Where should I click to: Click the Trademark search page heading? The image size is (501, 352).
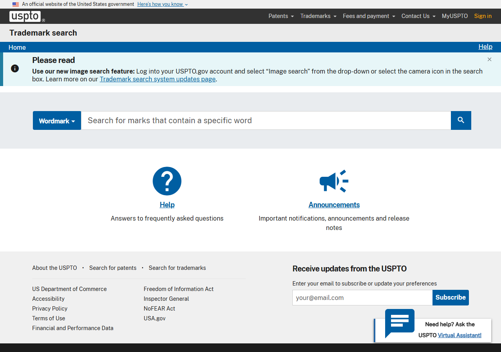pyautogui.click(x=43, y=33)
